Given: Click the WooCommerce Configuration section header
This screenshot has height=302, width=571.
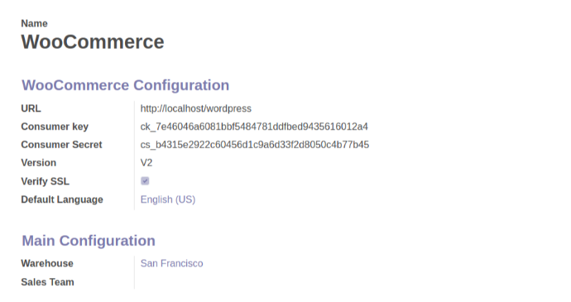Looking at the screenshot, I should click(126, 85).
